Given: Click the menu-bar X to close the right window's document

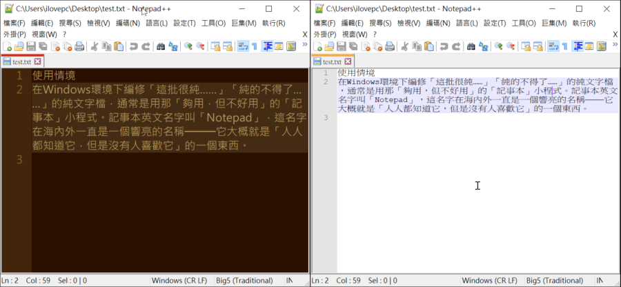Looking at the screenshot, I should [615, 34].
